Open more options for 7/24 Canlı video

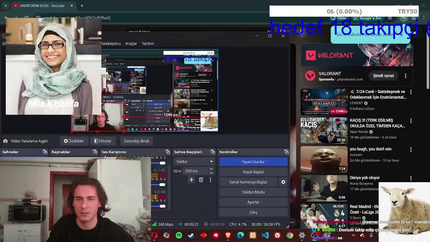[x=411, y=92]
